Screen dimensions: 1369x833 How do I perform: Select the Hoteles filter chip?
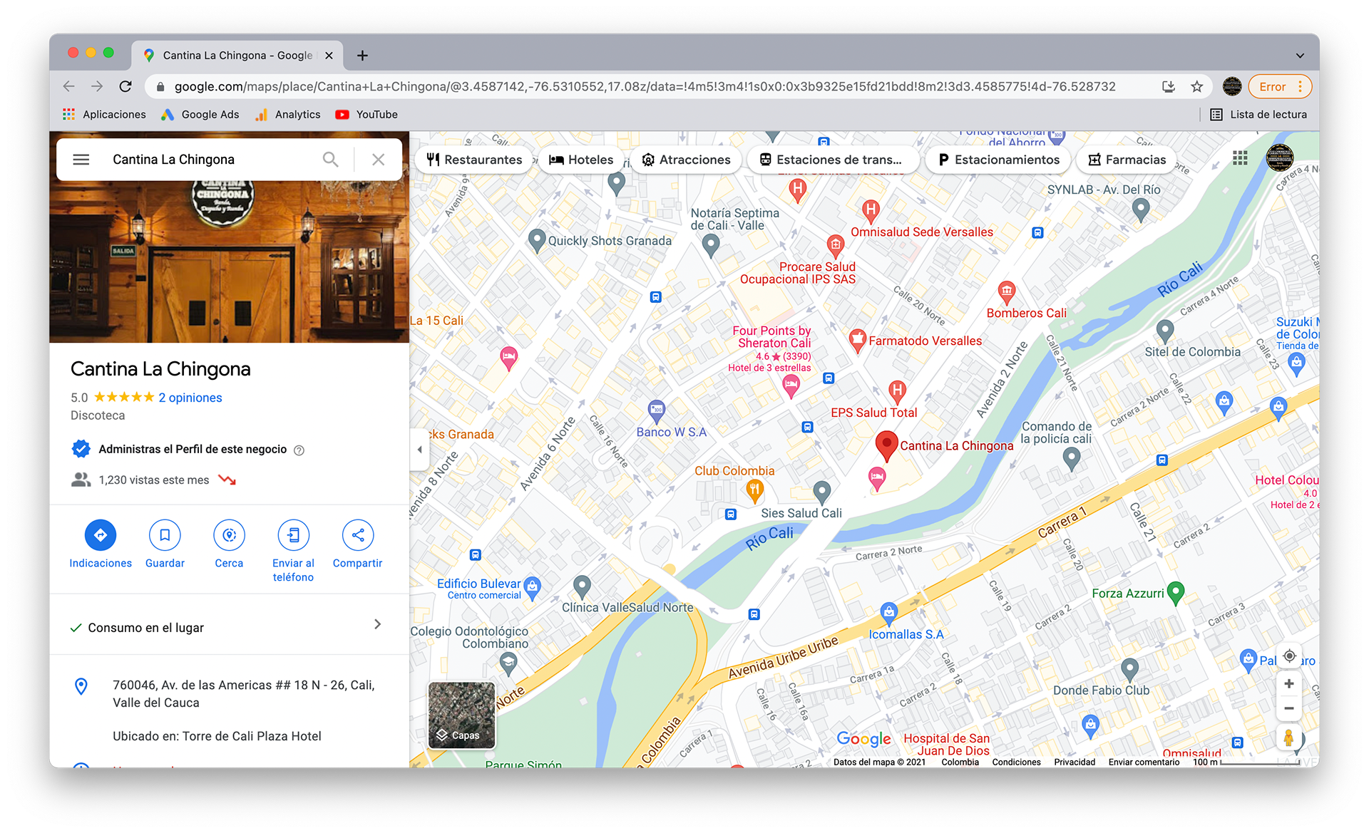pos(581,160)
